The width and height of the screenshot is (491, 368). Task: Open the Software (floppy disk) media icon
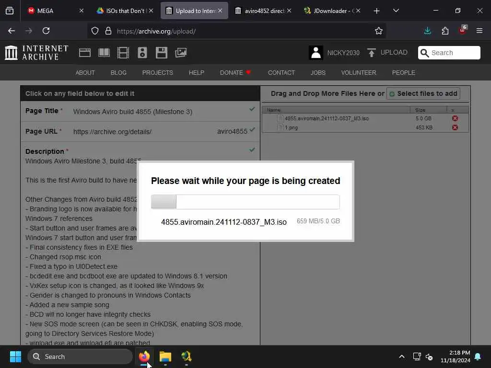point(162,53)
